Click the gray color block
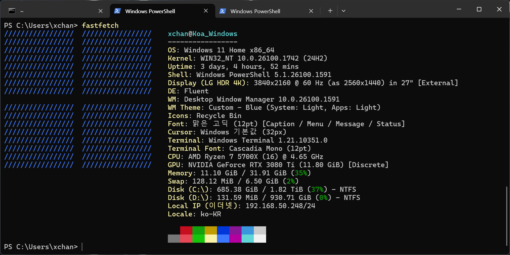Image resolution: width=510 pixels, height=255 pixels. (x=174, y=239)
